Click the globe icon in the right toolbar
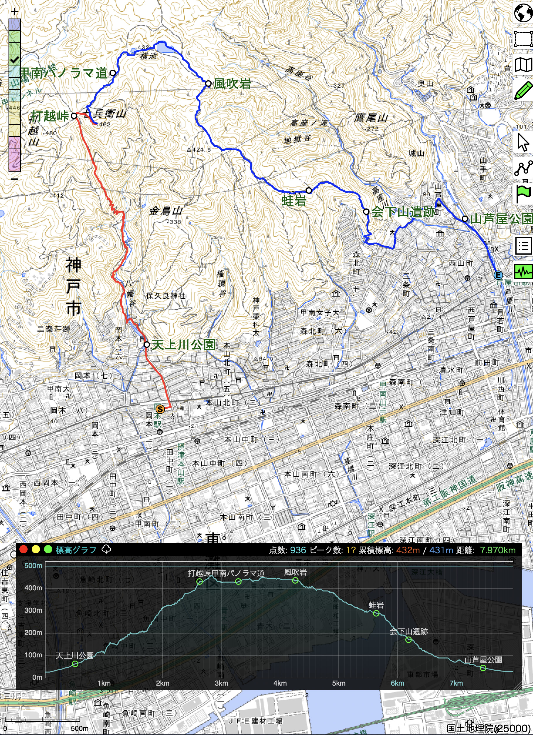This screenshot has width=533, height=735. 523,13
